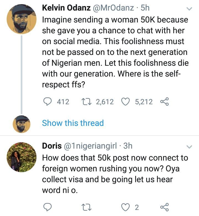The height and width of the screenshot is (216, 199).
Task: Click the @MrOdanz handle
Action: coord(114,8)
